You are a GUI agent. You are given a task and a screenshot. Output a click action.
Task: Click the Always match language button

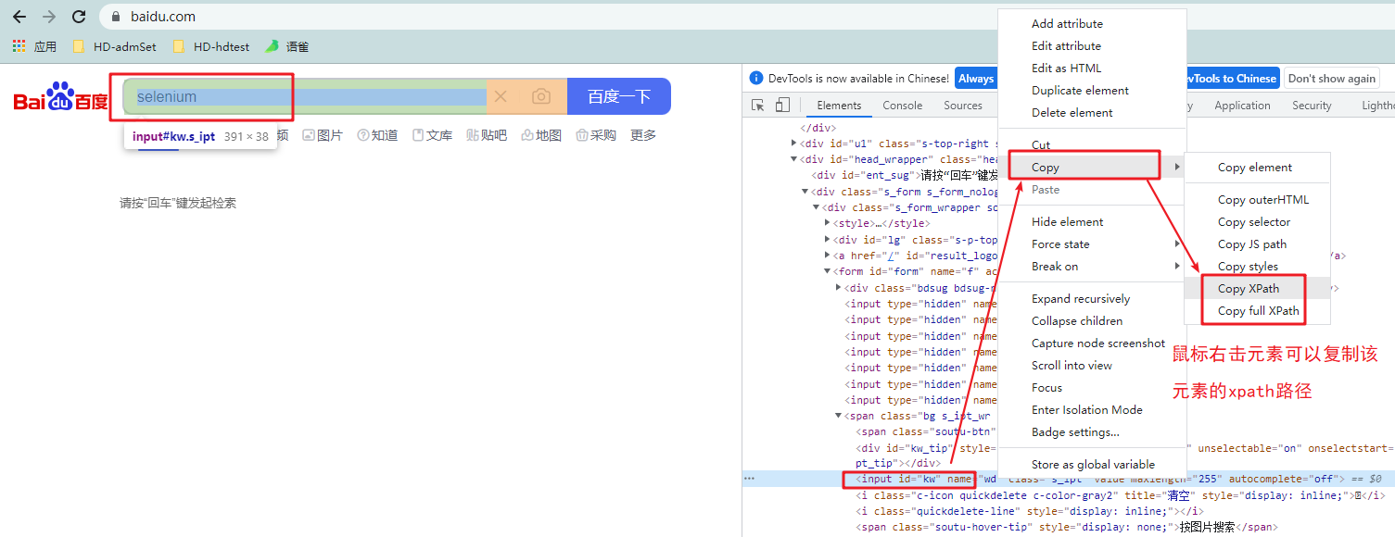[x=976, y=79]
